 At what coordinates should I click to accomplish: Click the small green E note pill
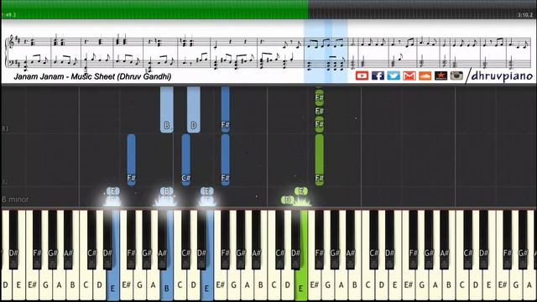301,191
